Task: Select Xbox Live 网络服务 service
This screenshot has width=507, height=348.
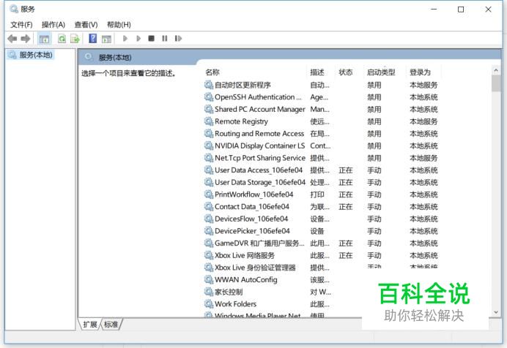Action: pyautogui.click(x=245, y=255)
